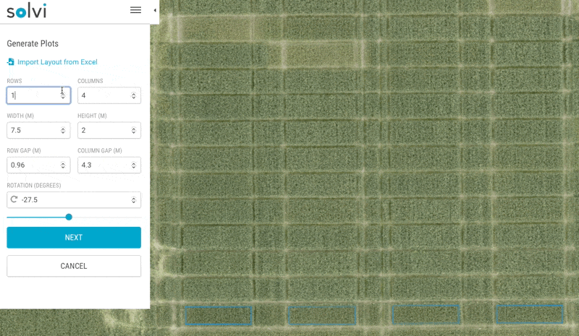
Task: Select the second blue plot rectangle
Action: [x=322, y=315]
